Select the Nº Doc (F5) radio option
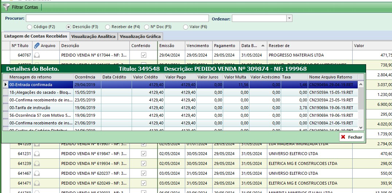 coord(147,27)
